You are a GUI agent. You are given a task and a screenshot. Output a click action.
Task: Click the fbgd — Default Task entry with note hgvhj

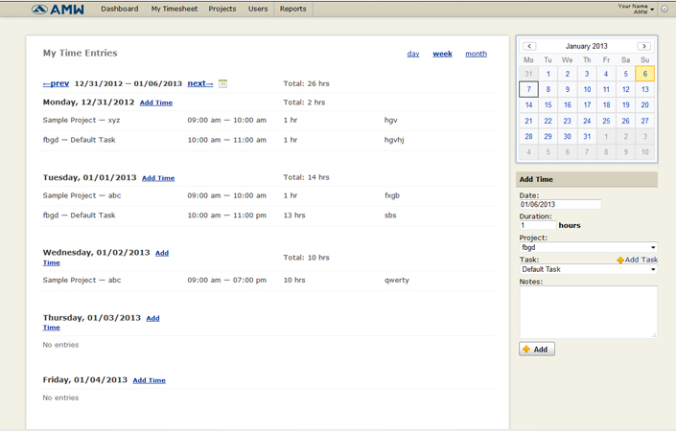[268, 140]
